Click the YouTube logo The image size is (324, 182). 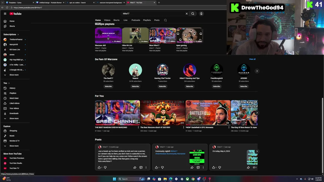[x=16, y=14]
